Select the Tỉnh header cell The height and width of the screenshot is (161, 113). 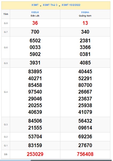pyautogui.click(x=6, y=14)
